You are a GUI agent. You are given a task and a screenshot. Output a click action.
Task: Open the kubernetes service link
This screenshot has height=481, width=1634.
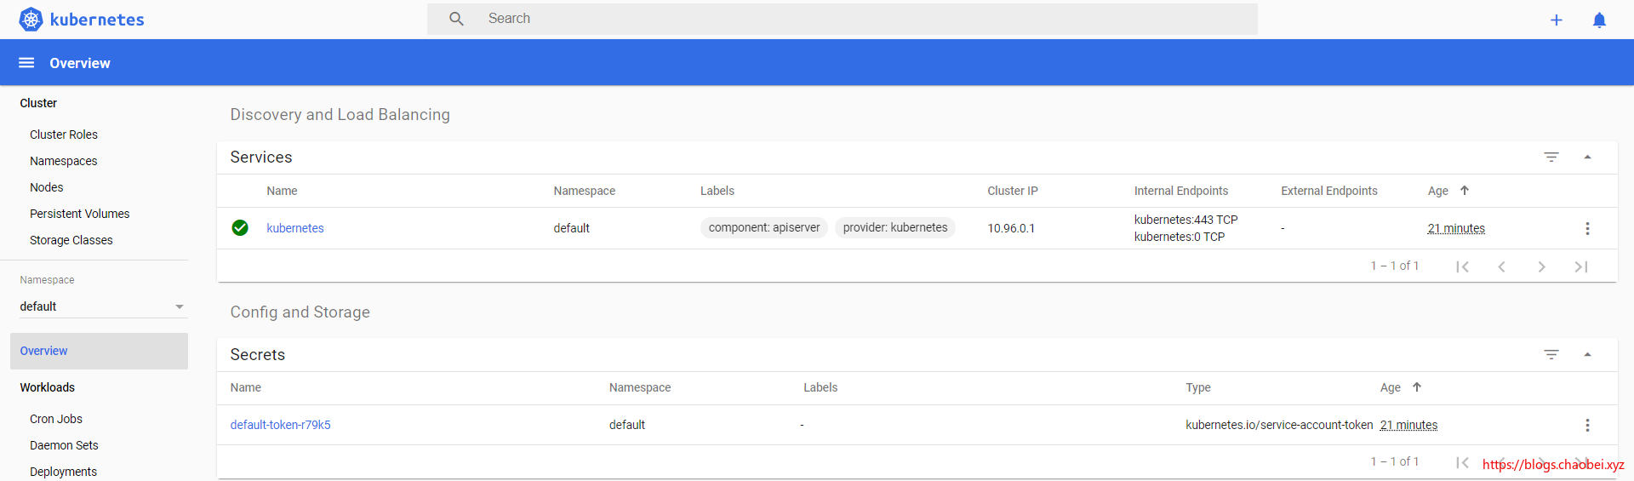tap(294, 228)
